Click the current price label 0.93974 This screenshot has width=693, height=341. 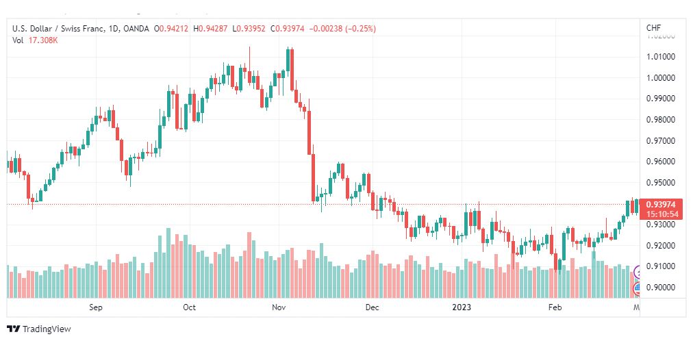661,204
